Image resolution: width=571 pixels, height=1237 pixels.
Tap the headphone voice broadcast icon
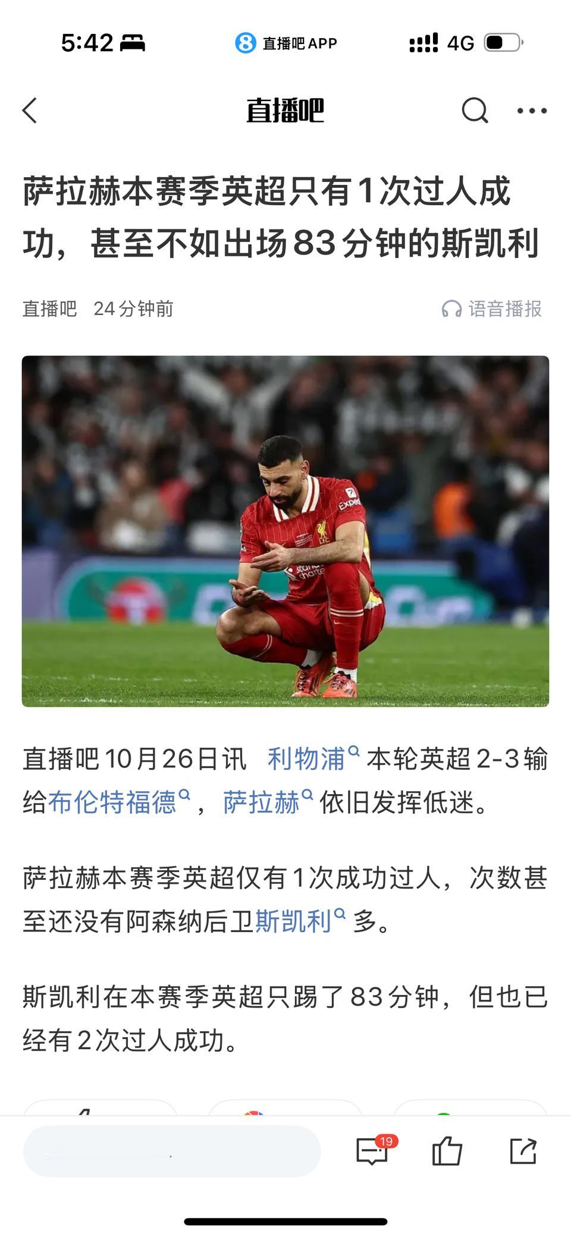[x=451, y=309]
